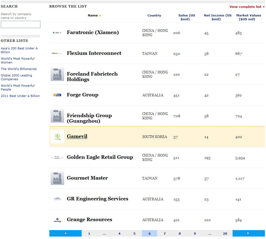Viewport: 266px width, 239px height.
Task: Click the Gourmet Master factory placeholder icon
Action: tap(57, 178)
